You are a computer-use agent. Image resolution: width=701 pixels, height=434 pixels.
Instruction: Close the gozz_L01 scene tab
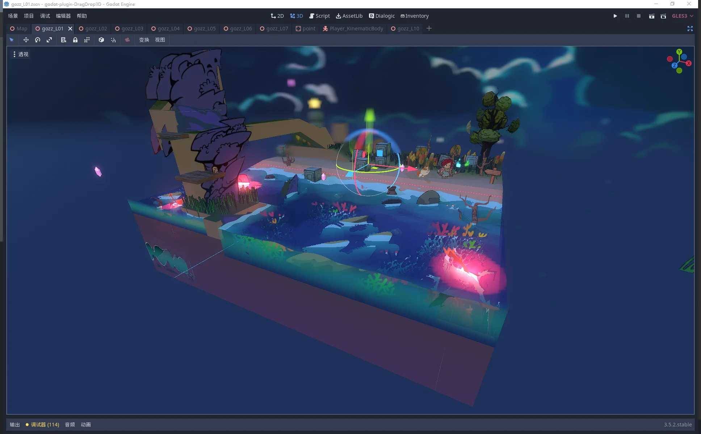(70, 29)
